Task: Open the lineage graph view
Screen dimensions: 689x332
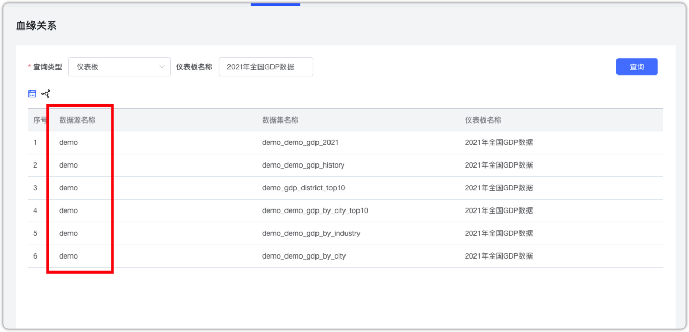Action: (46, 93)
